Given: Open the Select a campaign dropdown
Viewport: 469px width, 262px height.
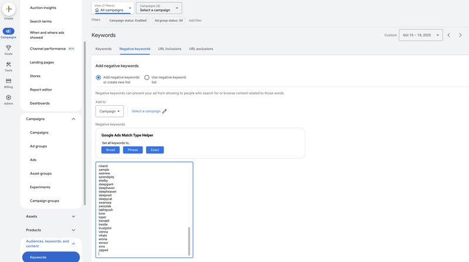Looking at the screenshot, I should 159,8.
